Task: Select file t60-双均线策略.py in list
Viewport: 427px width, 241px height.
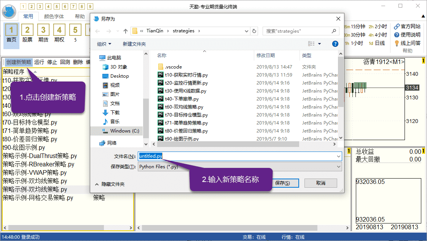Action: [184, 107]
